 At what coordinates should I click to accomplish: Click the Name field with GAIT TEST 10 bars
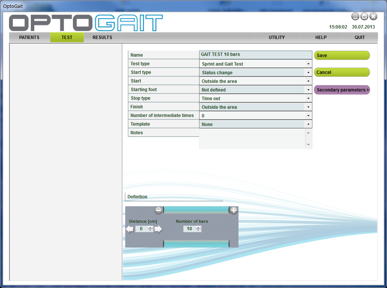(255, 55)
